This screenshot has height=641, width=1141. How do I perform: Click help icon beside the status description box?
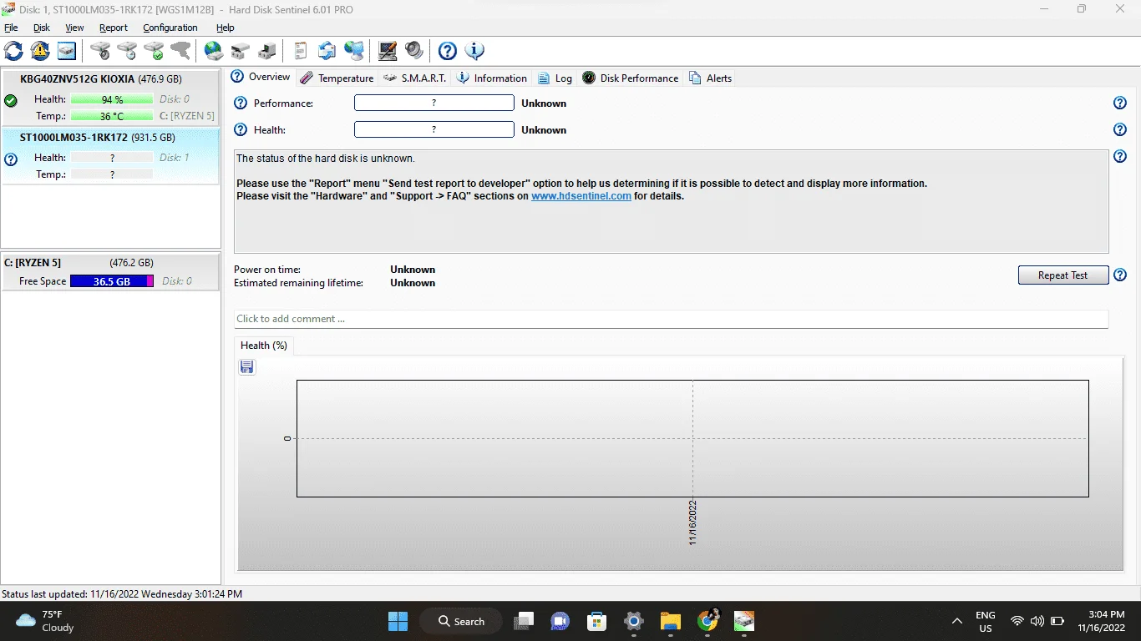click(x=1121, y=157)
